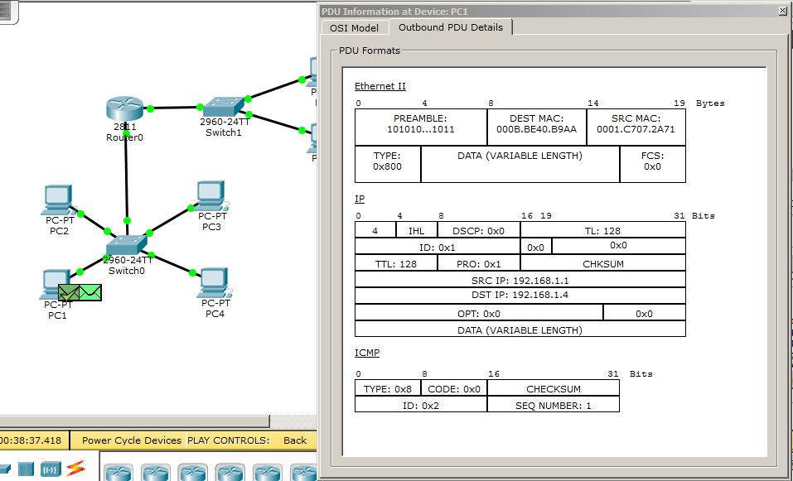Click the PDU Formats group label
Viewport: 793px width, 481px height.
click(x=370, y=51)
